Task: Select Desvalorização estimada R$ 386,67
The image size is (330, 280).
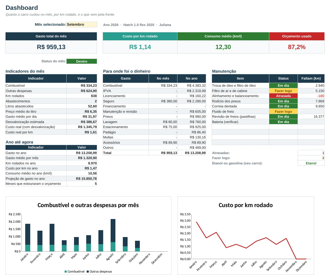Action: coord(82,122)
